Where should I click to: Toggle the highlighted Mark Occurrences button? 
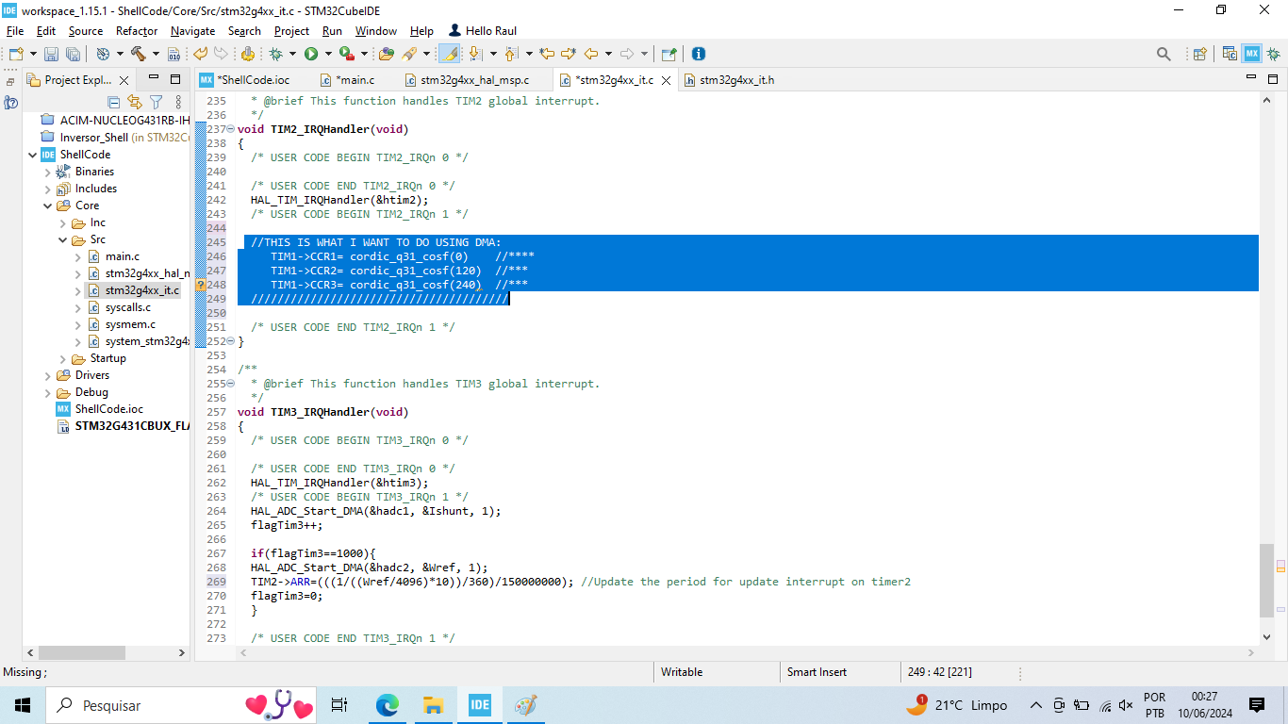point(450,54)
